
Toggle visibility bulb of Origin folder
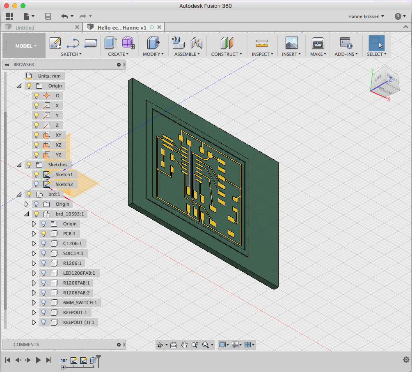tap(29, 86)
